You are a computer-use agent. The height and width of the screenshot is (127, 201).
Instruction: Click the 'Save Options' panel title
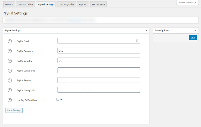coord(162,30)
